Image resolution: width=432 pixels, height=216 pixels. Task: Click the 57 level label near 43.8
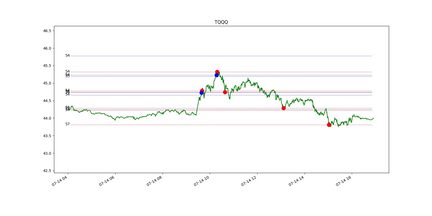coord(67,124)
